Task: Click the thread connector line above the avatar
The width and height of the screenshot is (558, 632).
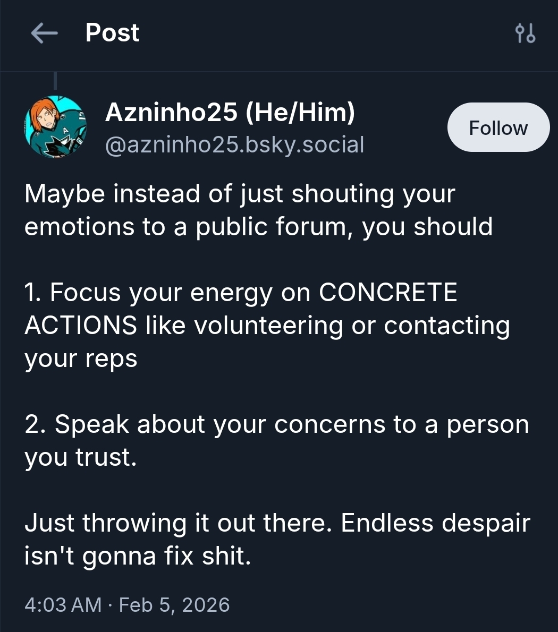Action: [x=55, y=81]
